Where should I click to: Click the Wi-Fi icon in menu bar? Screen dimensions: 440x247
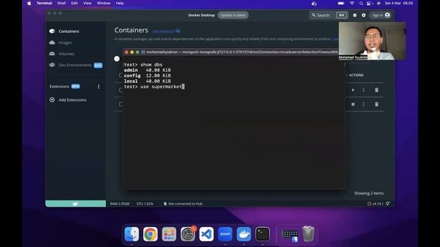pos(352,3)
